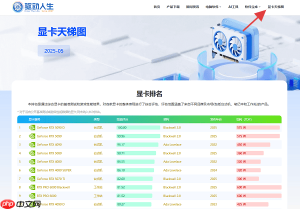
Task: Go to the 首页 nav item
Action: 156,7
